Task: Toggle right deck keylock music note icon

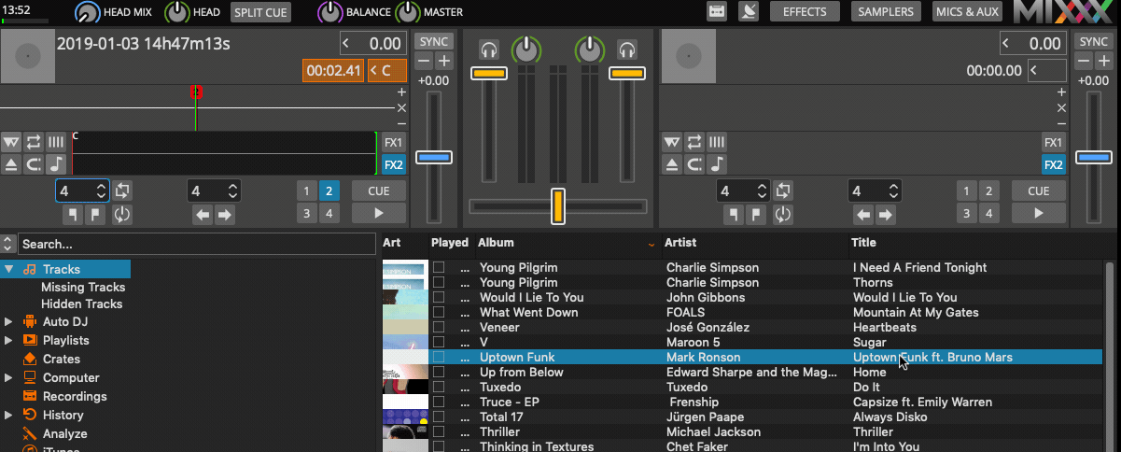Action: pos(717,164)
